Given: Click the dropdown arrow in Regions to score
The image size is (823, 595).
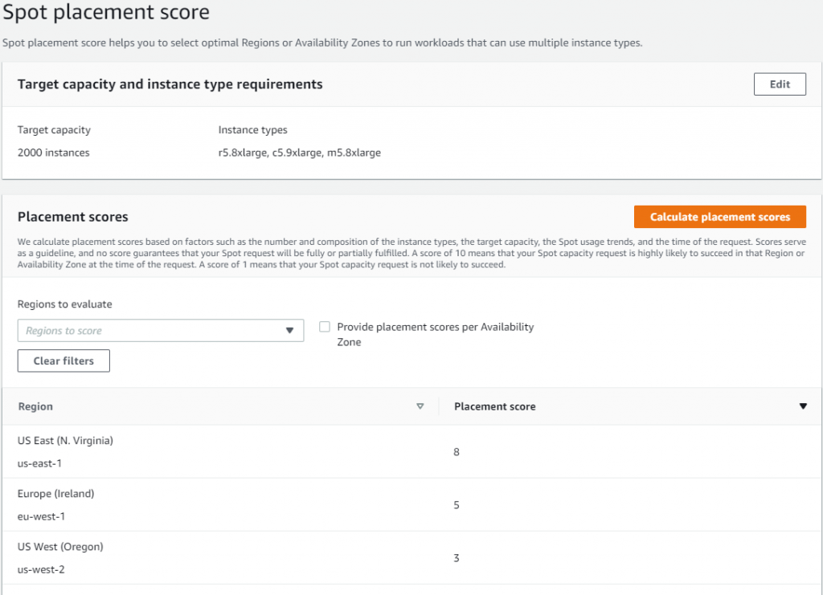Looking at the screenshot, I should [x=291, y=330].
